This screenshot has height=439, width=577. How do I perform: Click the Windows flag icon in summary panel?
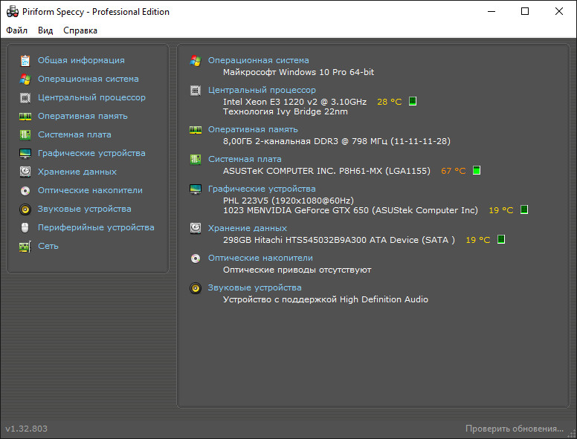pos(196,61)
